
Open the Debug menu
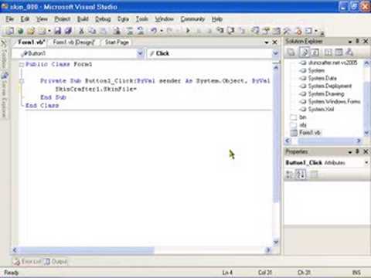(103, 19)
